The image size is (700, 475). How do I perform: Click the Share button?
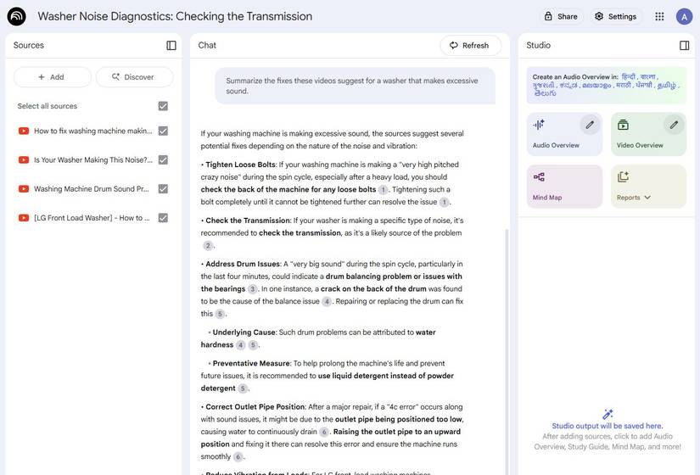click(x=561, y=16)
